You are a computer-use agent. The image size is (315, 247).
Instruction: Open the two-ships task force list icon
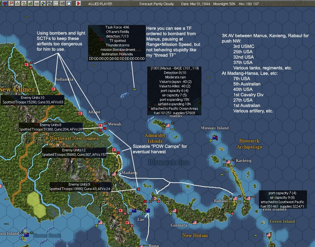(x=24, y=4)
